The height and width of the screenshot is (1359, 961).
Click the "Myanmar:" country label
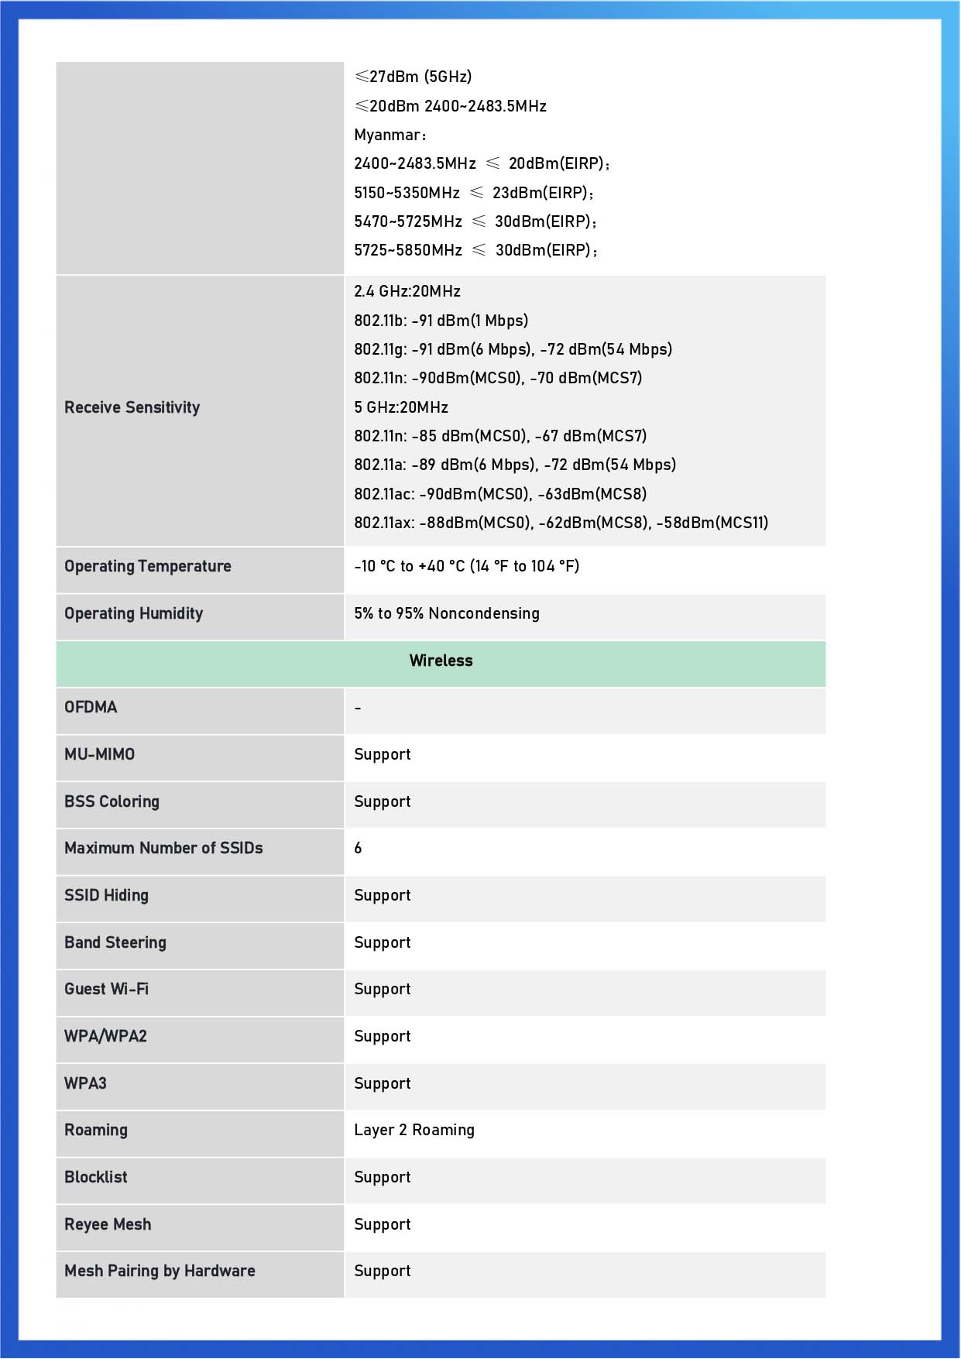point(390,135)
